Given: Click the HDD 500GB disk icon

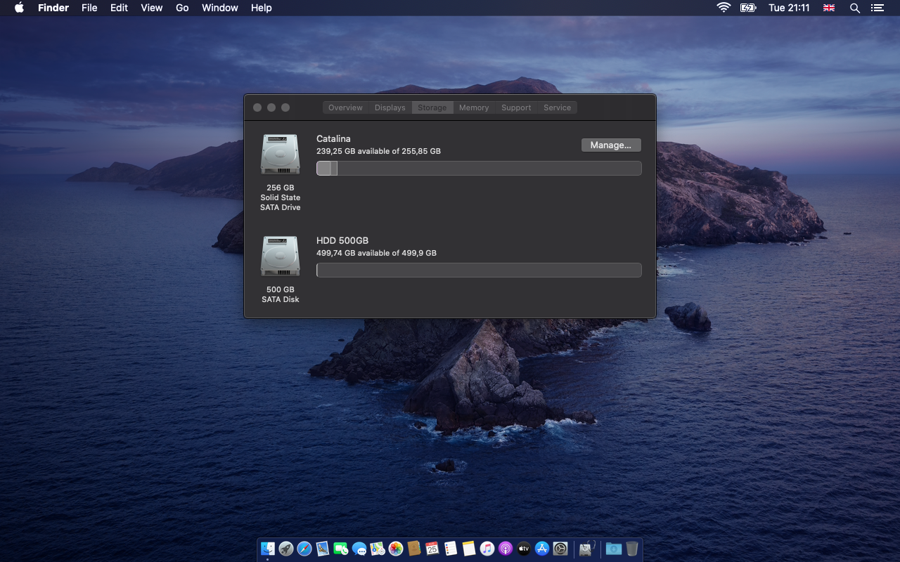Looking at the screenshot, I should 280,256.
